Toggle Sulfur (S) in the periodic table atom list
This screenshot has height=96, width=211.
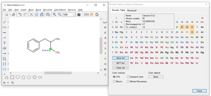click(192, 32)
